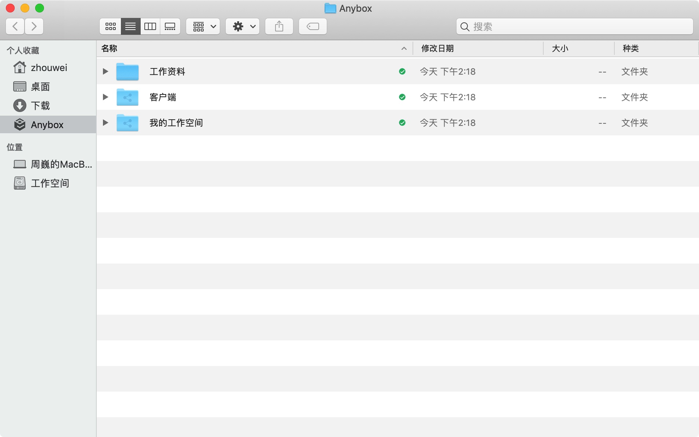Click the Share toolbar button
Image resolution: width=699 pixels, height=437 pixels.
coord(279,26)
